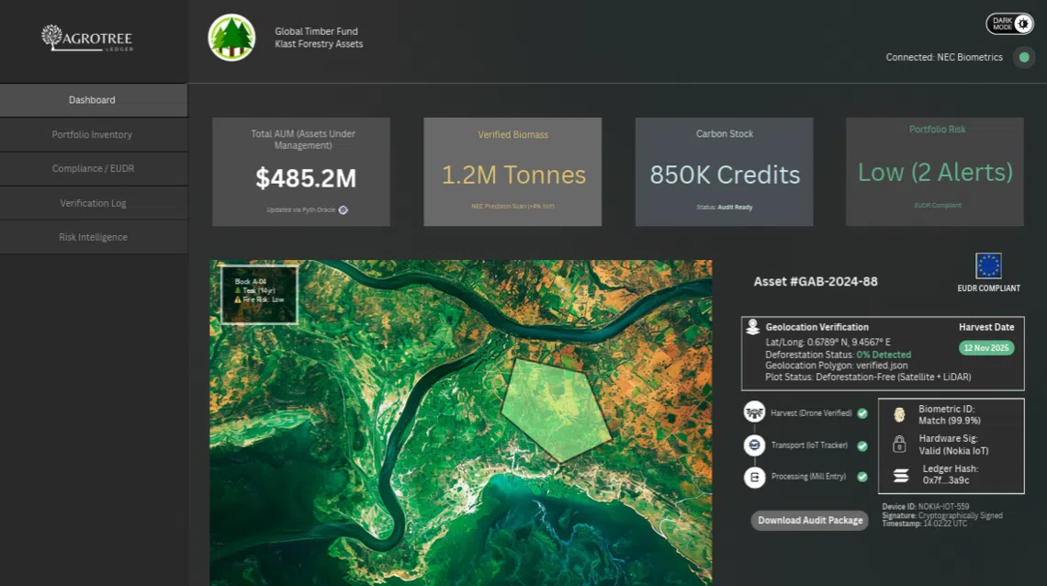Open the Portfolio Inventory menu item

[92, 135]
